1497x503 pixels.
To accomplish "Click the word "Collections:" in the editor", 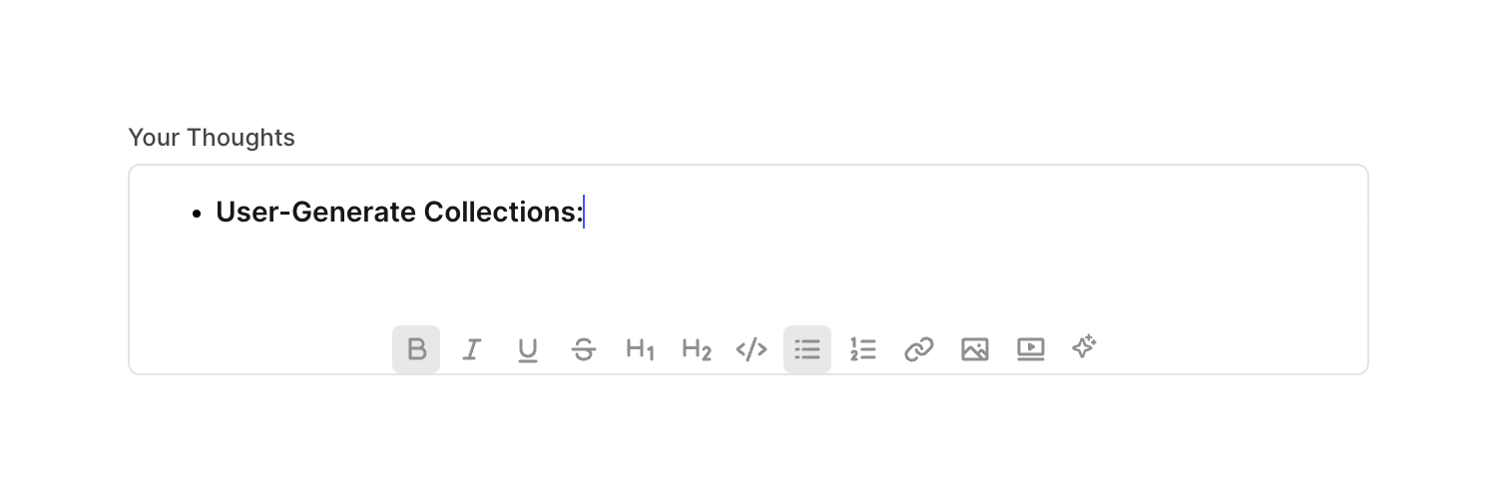I will tap(503, 213).
